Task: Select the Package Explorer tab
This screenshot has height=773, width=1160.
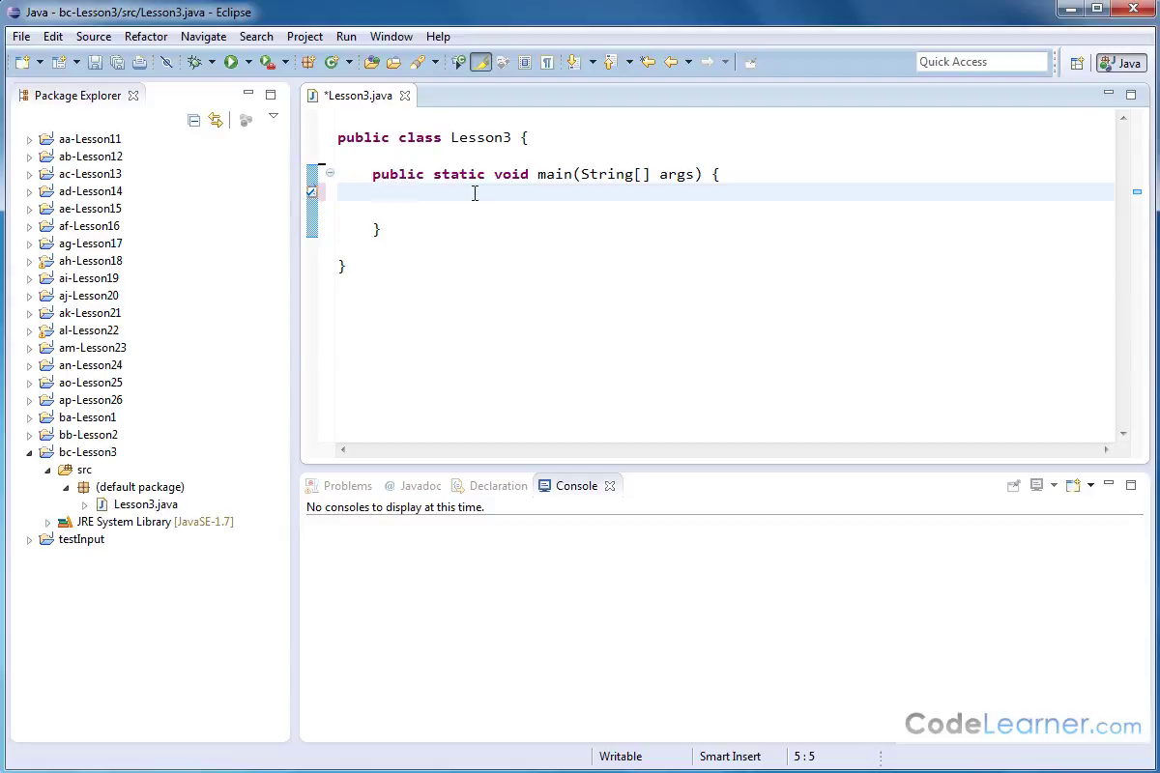Action: click(x=77, y=95)
